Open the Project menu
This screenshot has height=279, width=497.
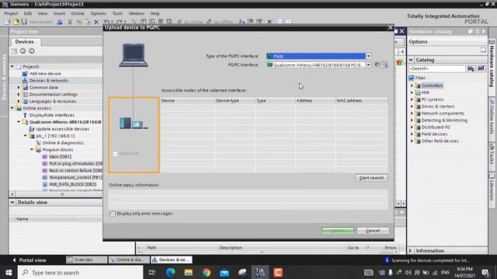tap(11, 14)
